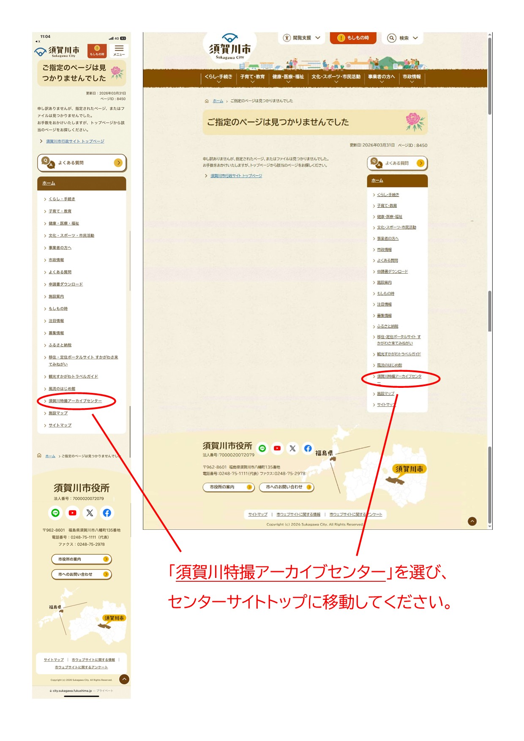524x741 pixels.
Task: Follow 須賀川市行政サイト トップページ link in mobile view
Action: click(x=75, y=141)
